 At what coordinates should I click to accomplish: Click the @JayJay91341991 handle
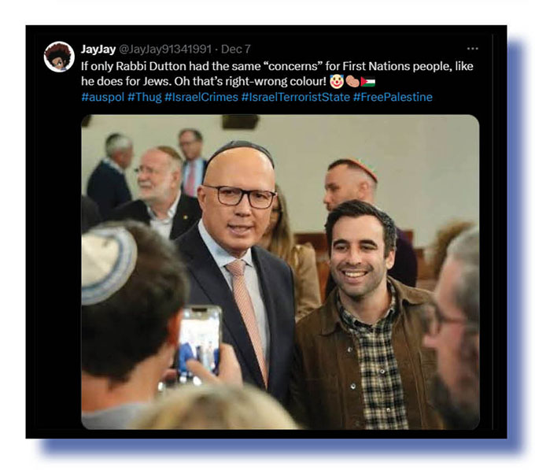click(165, 49)
